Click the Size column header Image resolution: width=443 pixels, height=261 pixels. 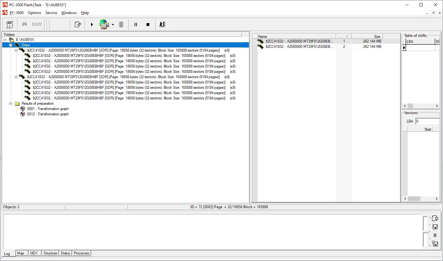(367, 36)
